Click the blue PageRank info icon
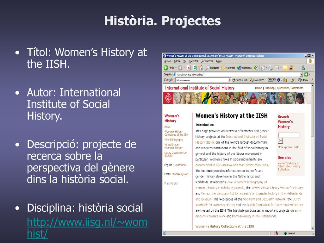Screen dimensions: 324x243 278,80
